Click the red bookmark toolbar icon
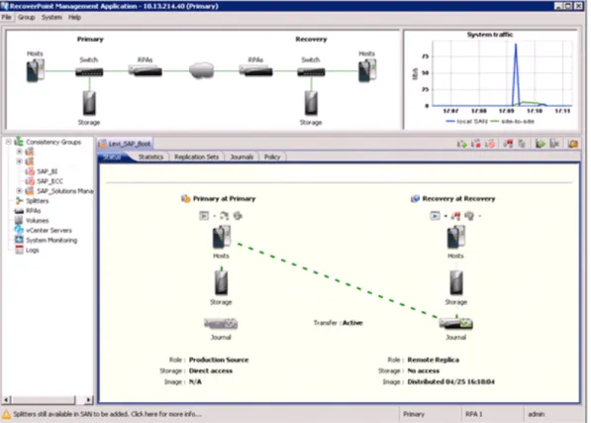This screenshot has width=591, height=423. 508,144
